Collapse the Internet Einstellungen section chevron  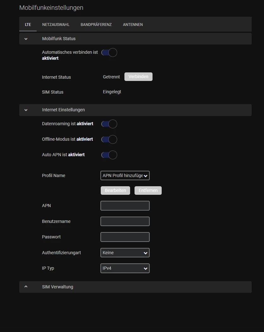pyautogui.click(x=26, y=110)
